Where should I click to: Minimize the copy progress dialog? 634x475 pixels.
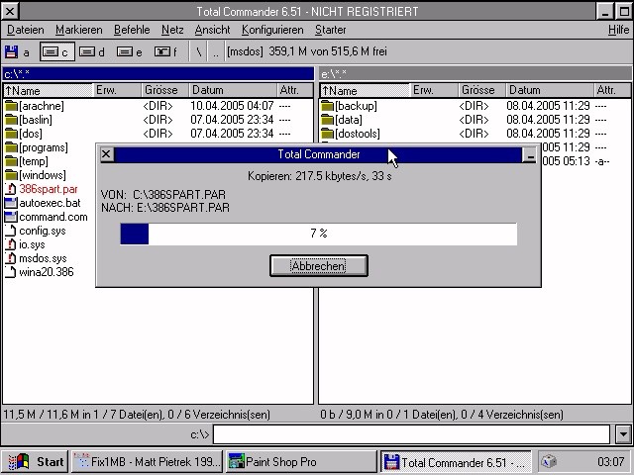(529, 154)
